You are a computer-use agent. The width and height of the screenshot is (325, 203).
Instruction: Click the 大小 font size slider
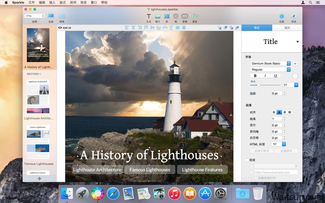pos(265,85)
